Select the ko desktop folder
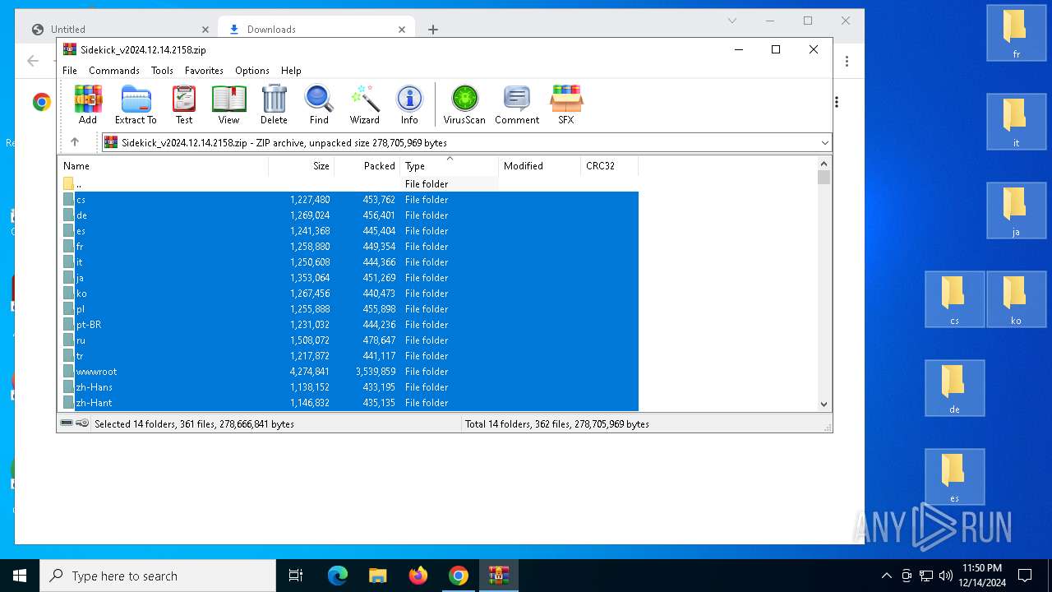1052x592 pixels. (x=1017, y=299)
